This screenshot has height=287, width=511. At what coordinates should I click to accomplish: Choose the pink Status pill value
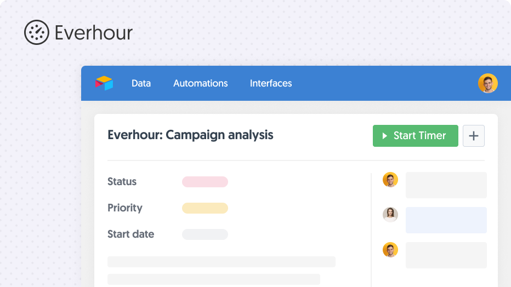coord(205,182)
